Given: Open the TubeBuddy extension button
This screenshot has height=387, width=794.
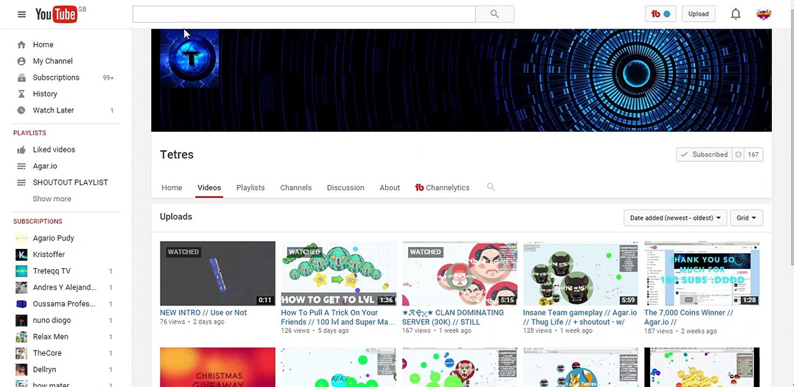Looking at the screenshot, I should point(660,14).
